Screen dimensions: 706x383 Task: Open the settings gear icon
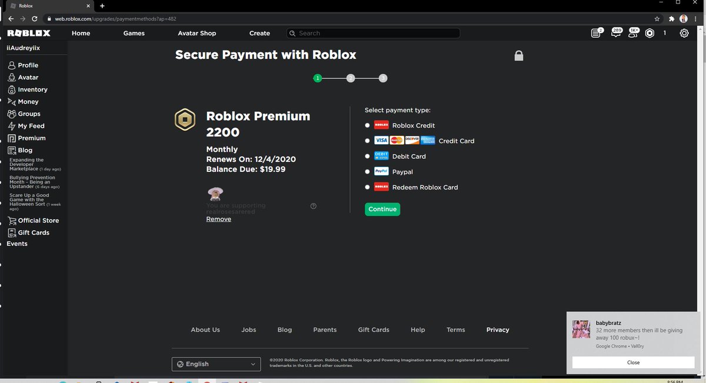point(684,34)
